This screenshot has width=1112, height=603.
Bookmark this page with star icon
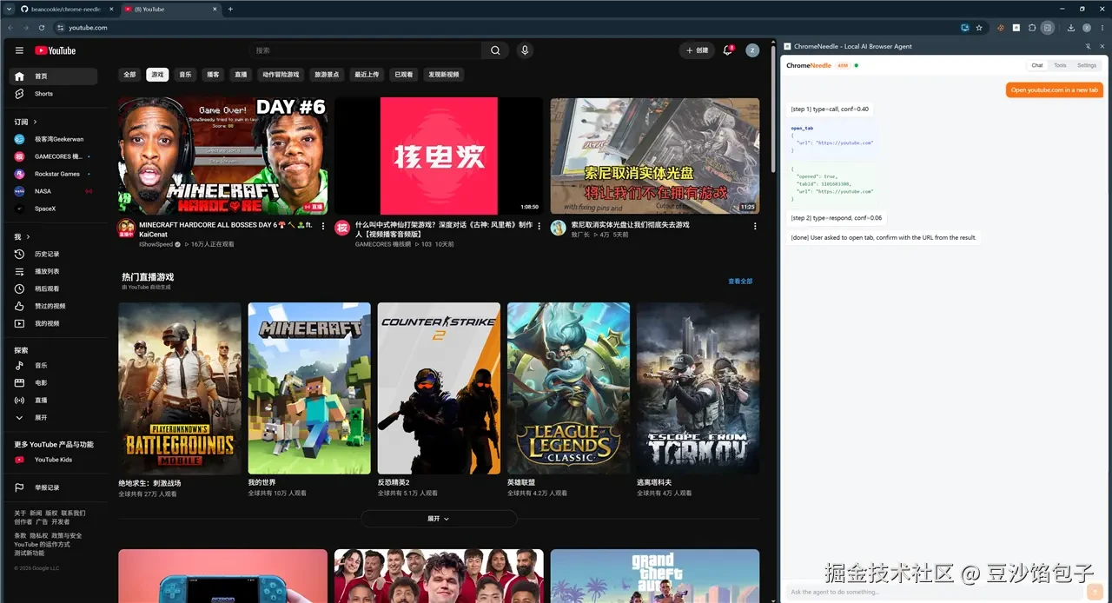(980, 28)
